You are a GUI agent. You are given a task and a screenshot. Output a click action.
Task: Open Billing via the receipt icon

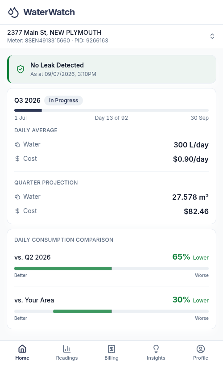pyautogui.click(x=111, y=349)
